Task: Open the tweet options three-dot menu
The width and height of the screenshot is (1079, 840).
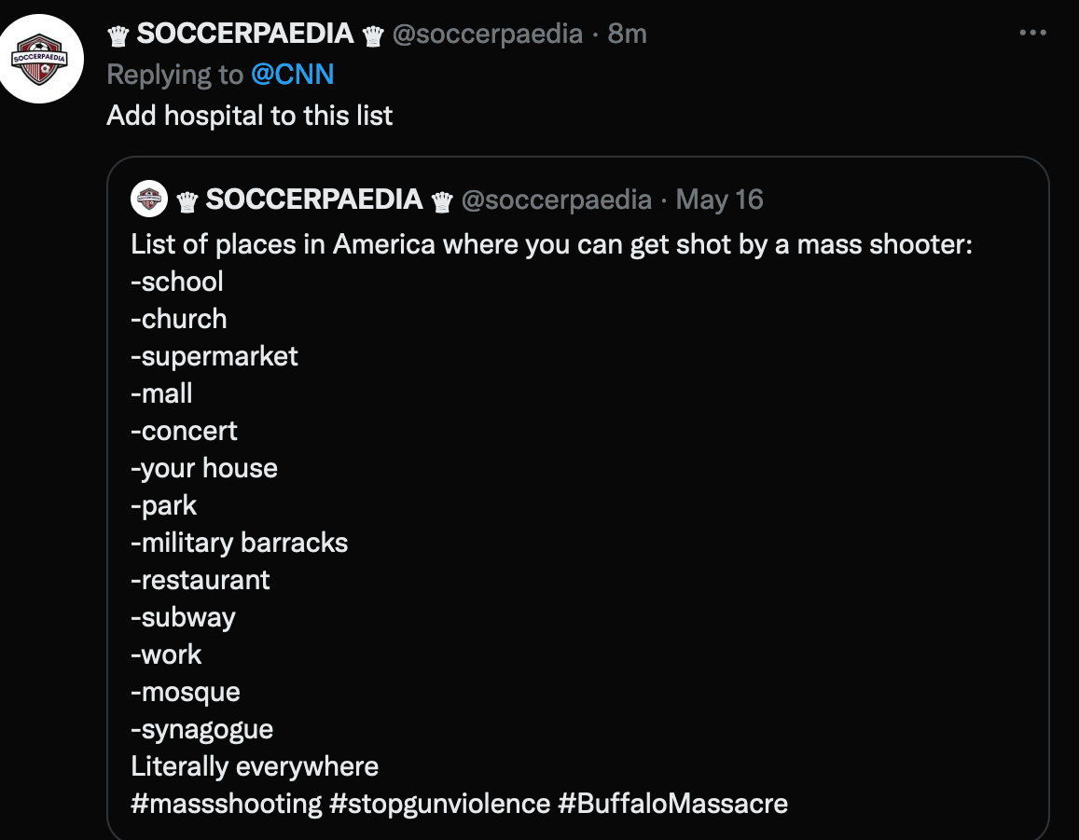Action: (1033, 31)
